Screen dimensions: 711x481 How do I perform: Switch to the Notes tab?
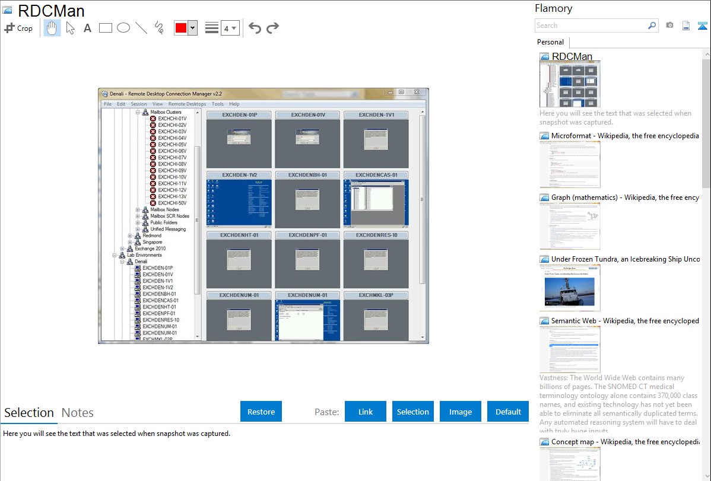[77, 413]
